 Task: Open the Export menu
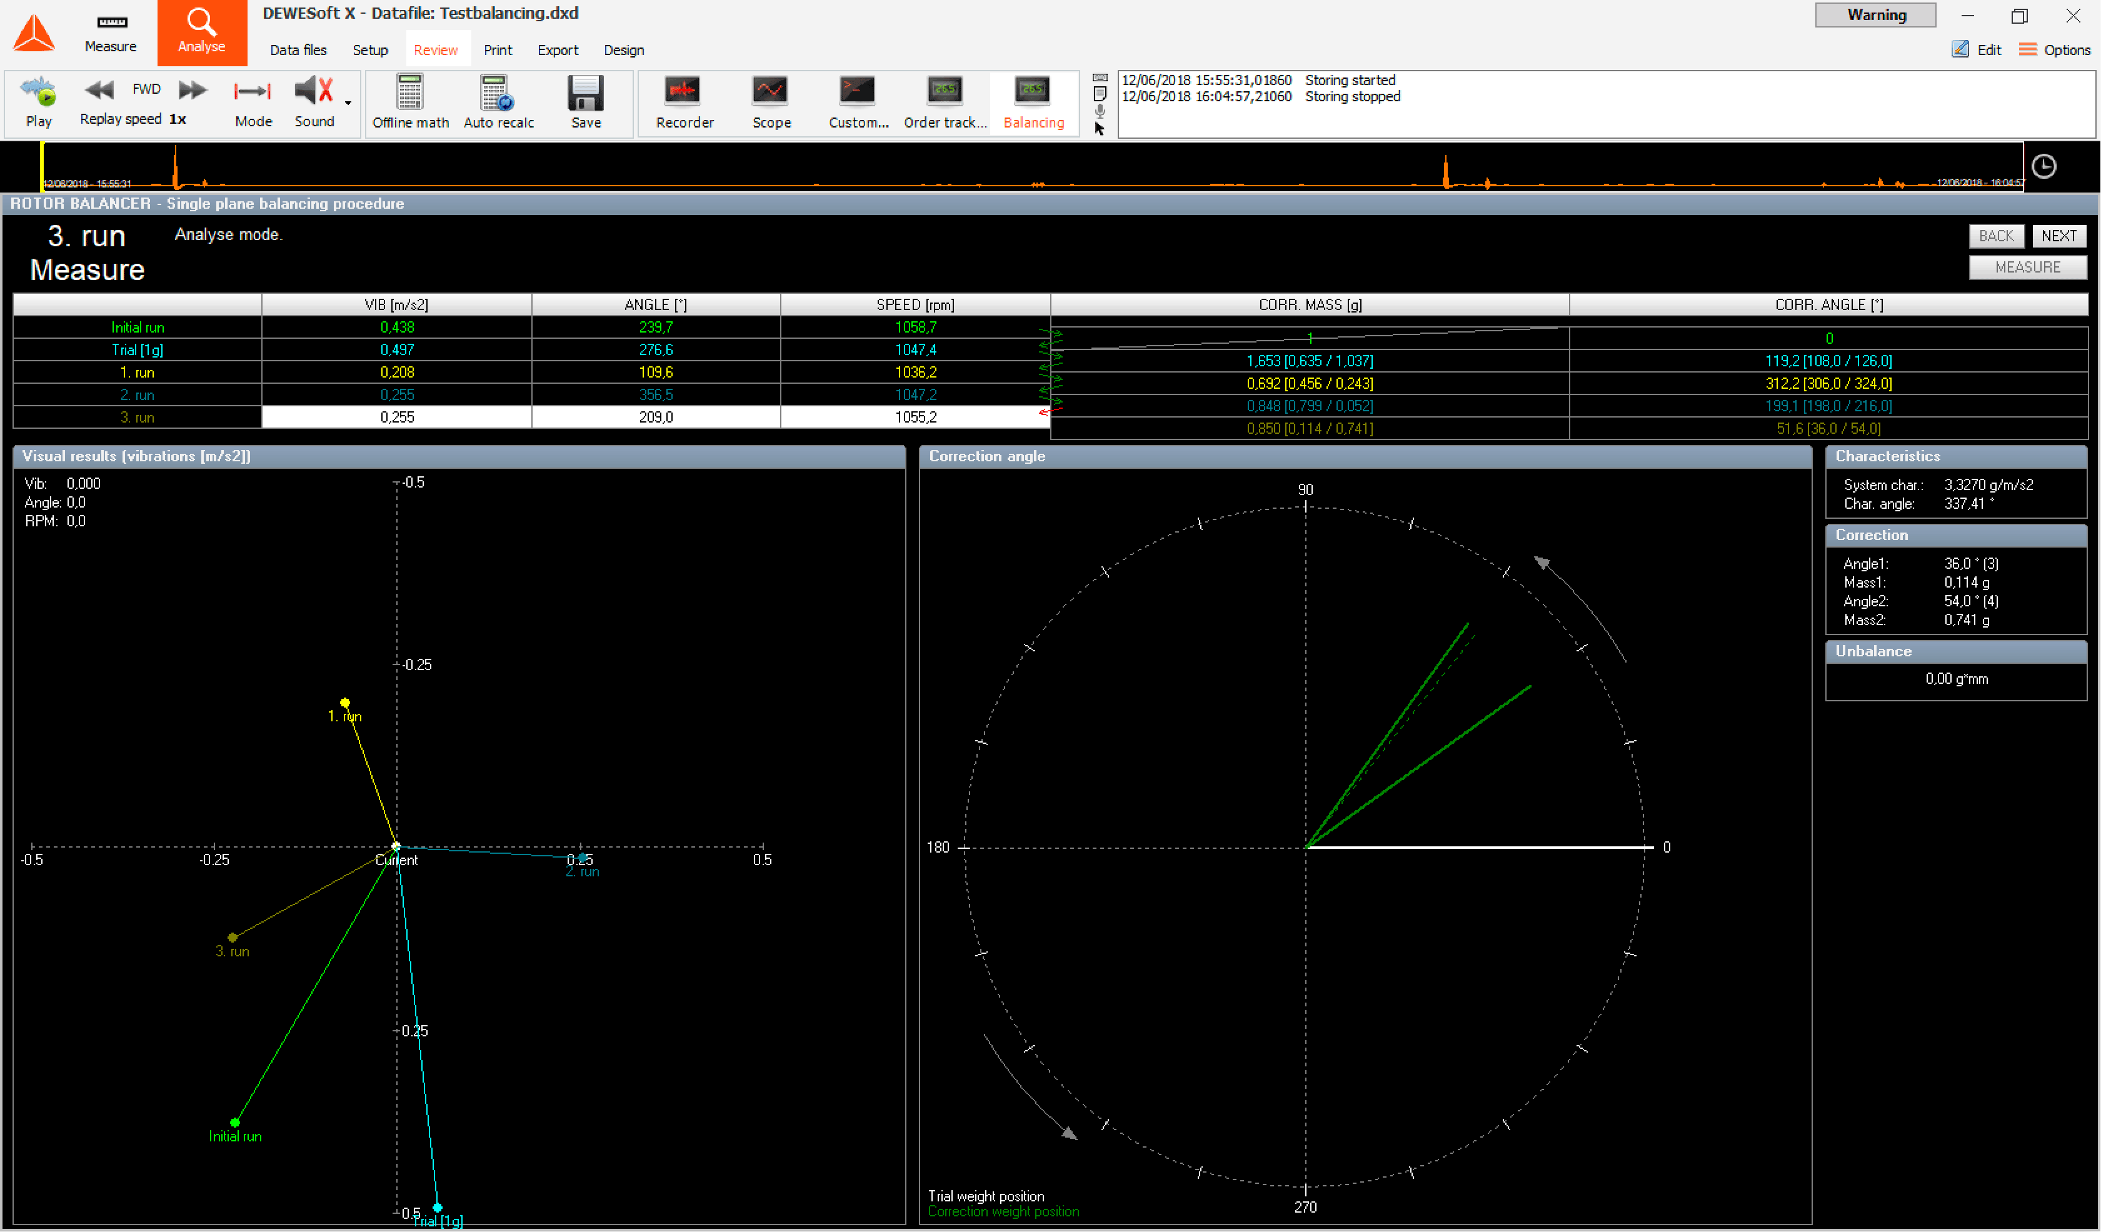click(x=557, y=49)
